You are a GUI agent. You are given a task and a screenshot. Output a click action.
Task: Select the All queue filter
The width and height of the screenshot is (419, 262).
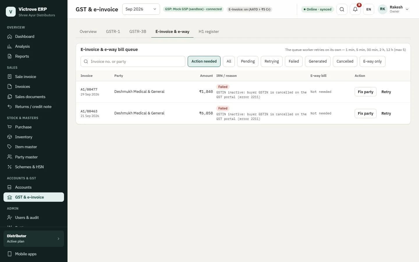click(x=229, y=61)
